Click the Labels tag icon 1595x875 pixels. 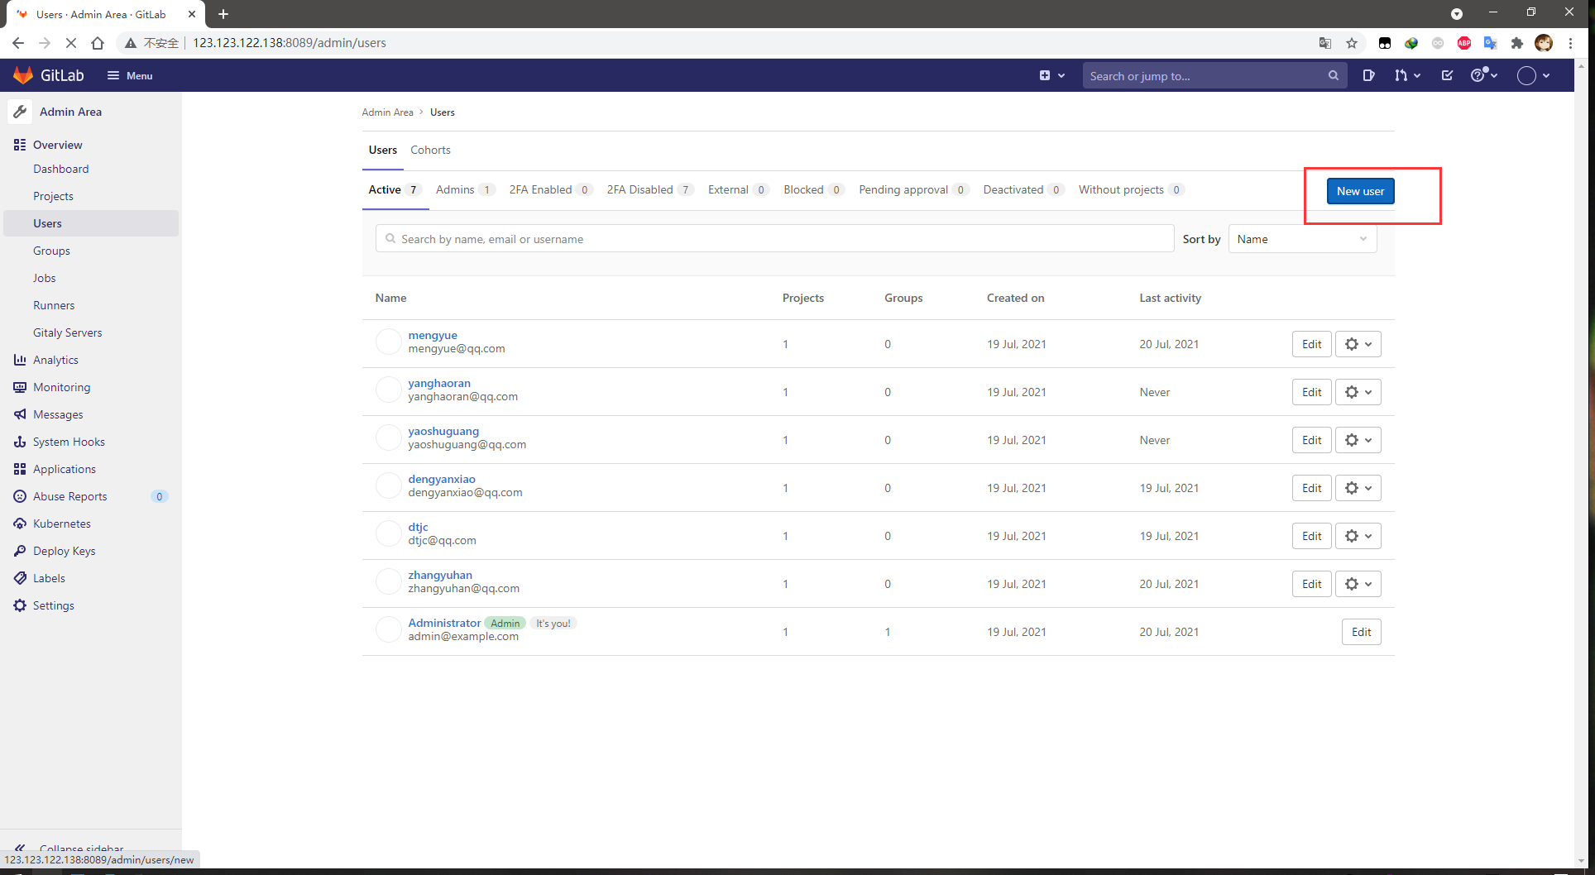(20, 578)
